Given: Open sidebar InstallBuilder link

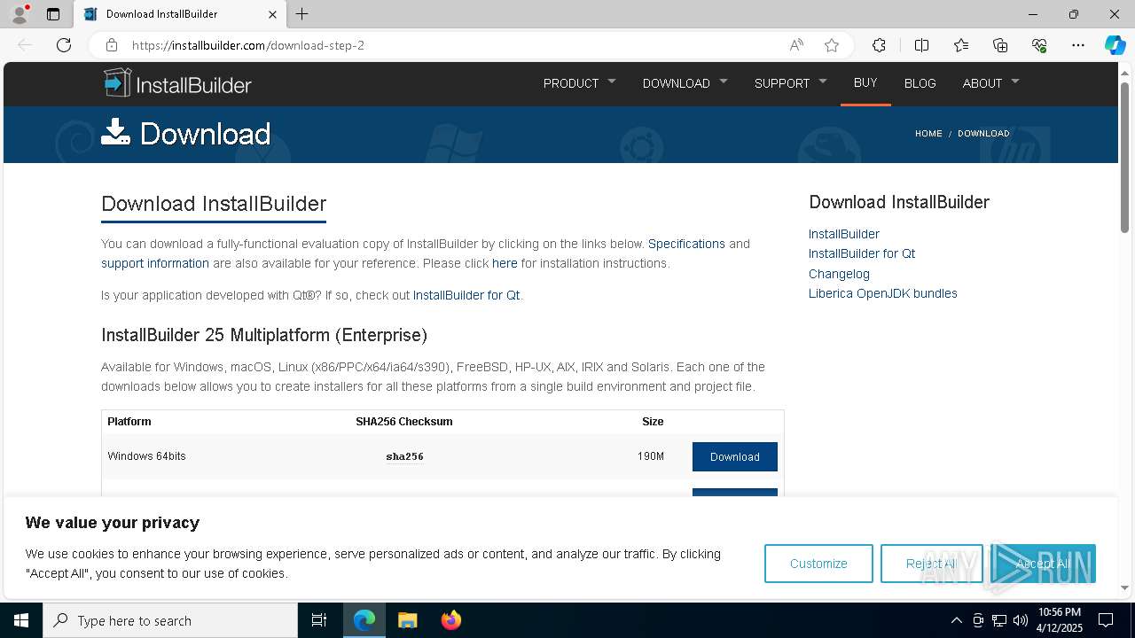Looking at the screenshot, I should (x=844, y=234).
